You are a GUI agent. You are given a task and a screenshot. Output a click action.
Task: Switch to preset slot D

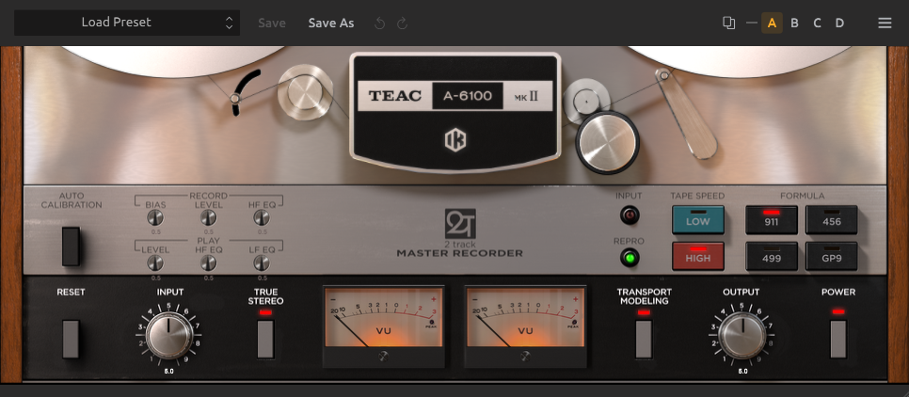pos(839,24)
